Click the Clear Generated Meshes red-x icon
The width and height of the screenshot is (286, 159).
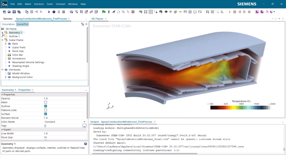click(86, 12)
